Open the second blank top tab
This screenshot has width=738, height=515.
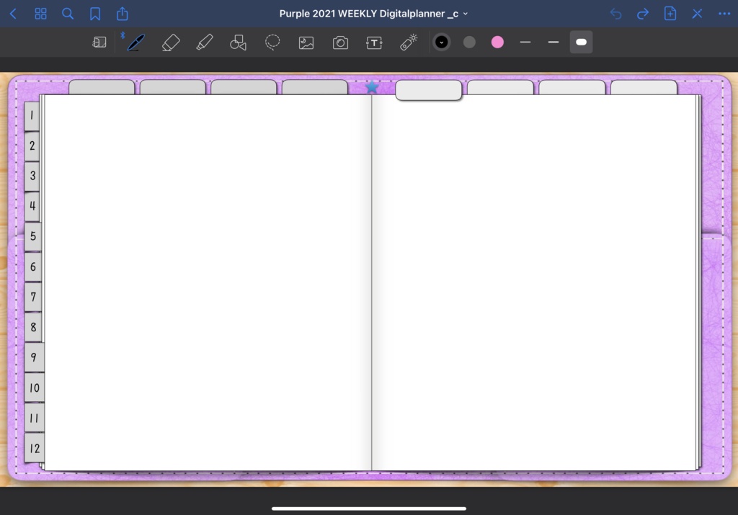[173, 87]
